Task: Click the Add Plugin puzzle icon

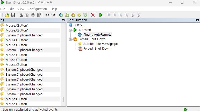Action: [61, 15]
